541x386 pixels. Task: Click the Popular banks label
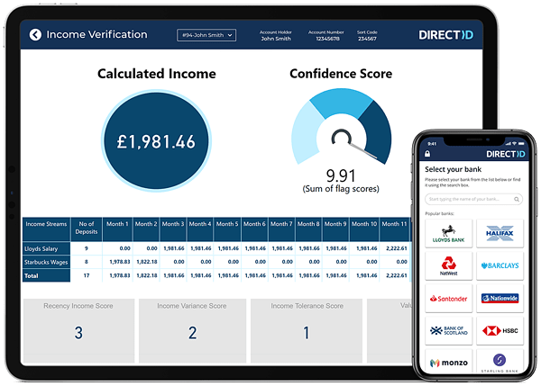pos(439,213)
